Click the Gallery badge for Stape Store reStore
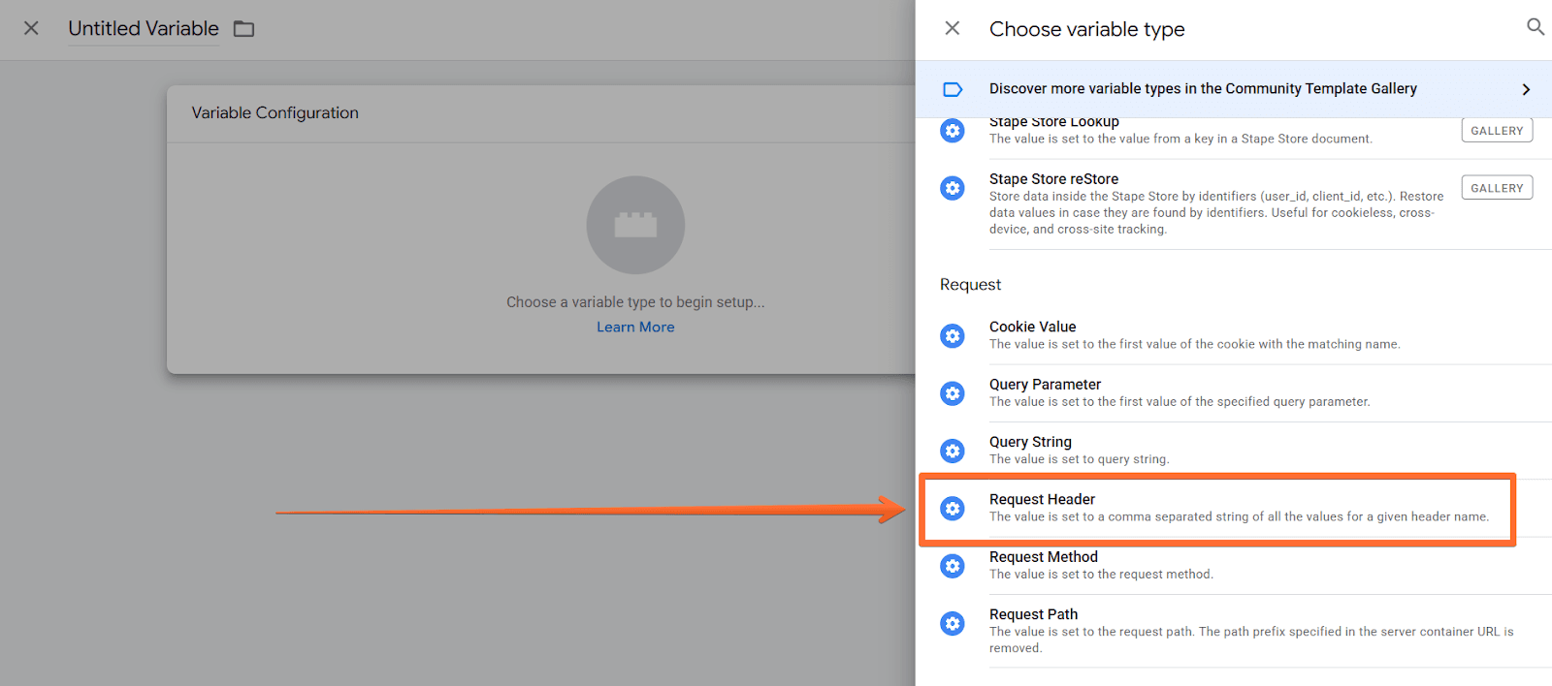1552x686 pixels. (x=1496, y=188)
